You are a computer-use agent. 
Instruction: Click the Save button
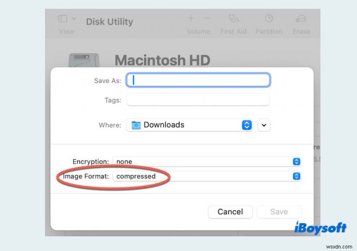tap(279, 212)
